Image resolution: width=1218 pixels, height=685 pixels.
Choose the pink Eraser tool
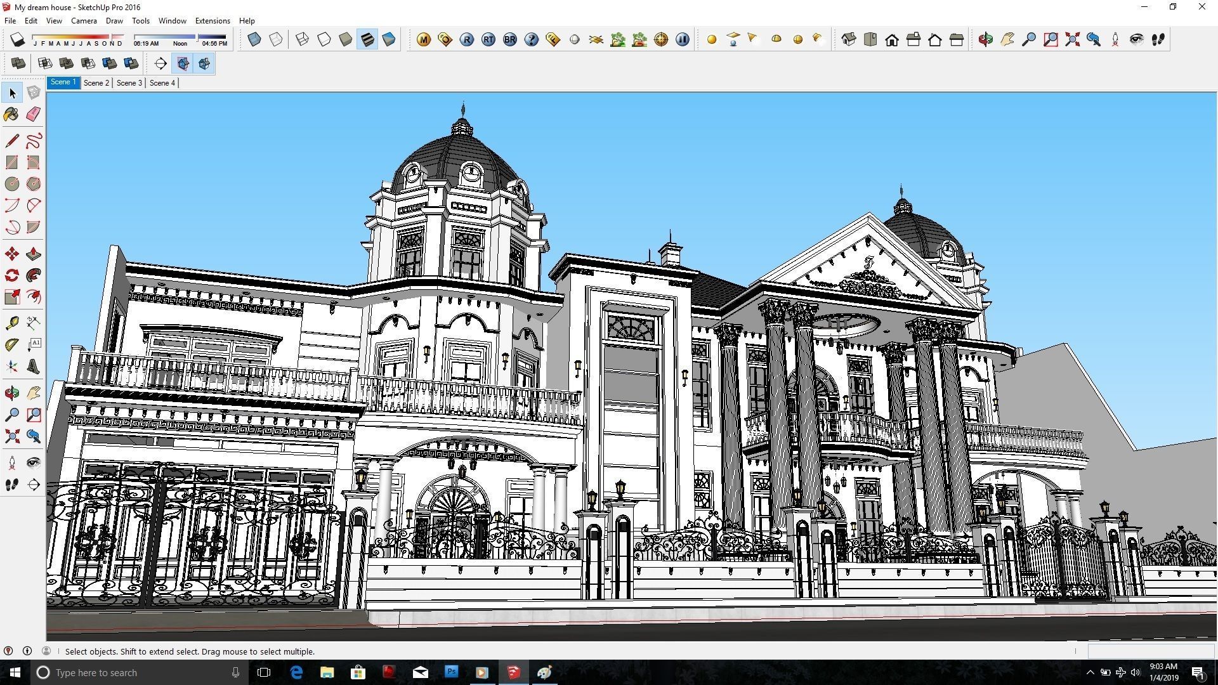pos(34,114)
